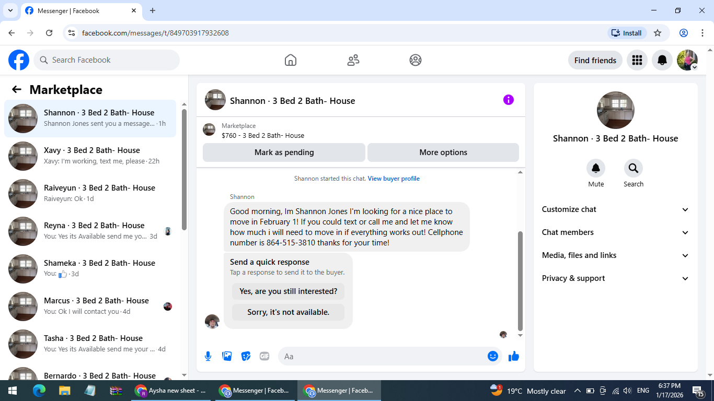Reload the page in the browser toolbar

point(49,33)
